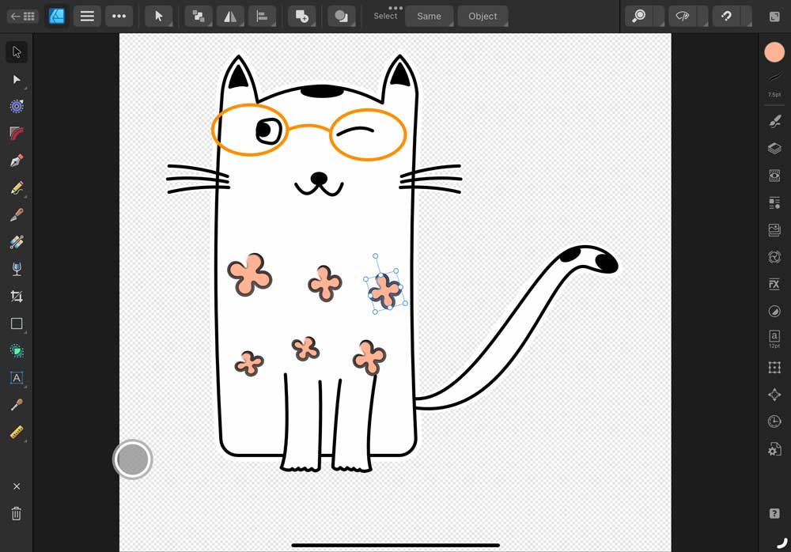Toggle the studio panels visibility icon
Viewport: 791px width, 552px height.
click(774, 16)
